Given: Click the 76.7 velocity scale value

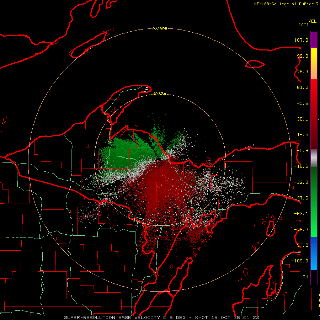Looking at the screenshot, I should pyautogui.click(x=303, y=71).
